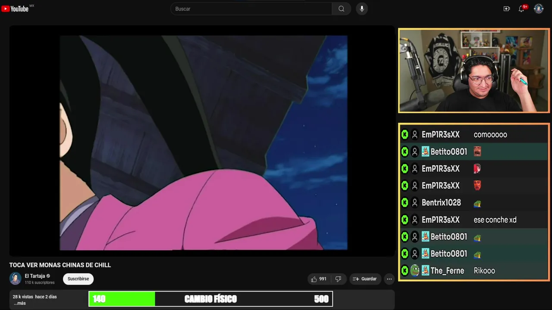The height and width of the screenshot is (310, 552).
Task: Expand description with ...más
Action: coord(20,303)
